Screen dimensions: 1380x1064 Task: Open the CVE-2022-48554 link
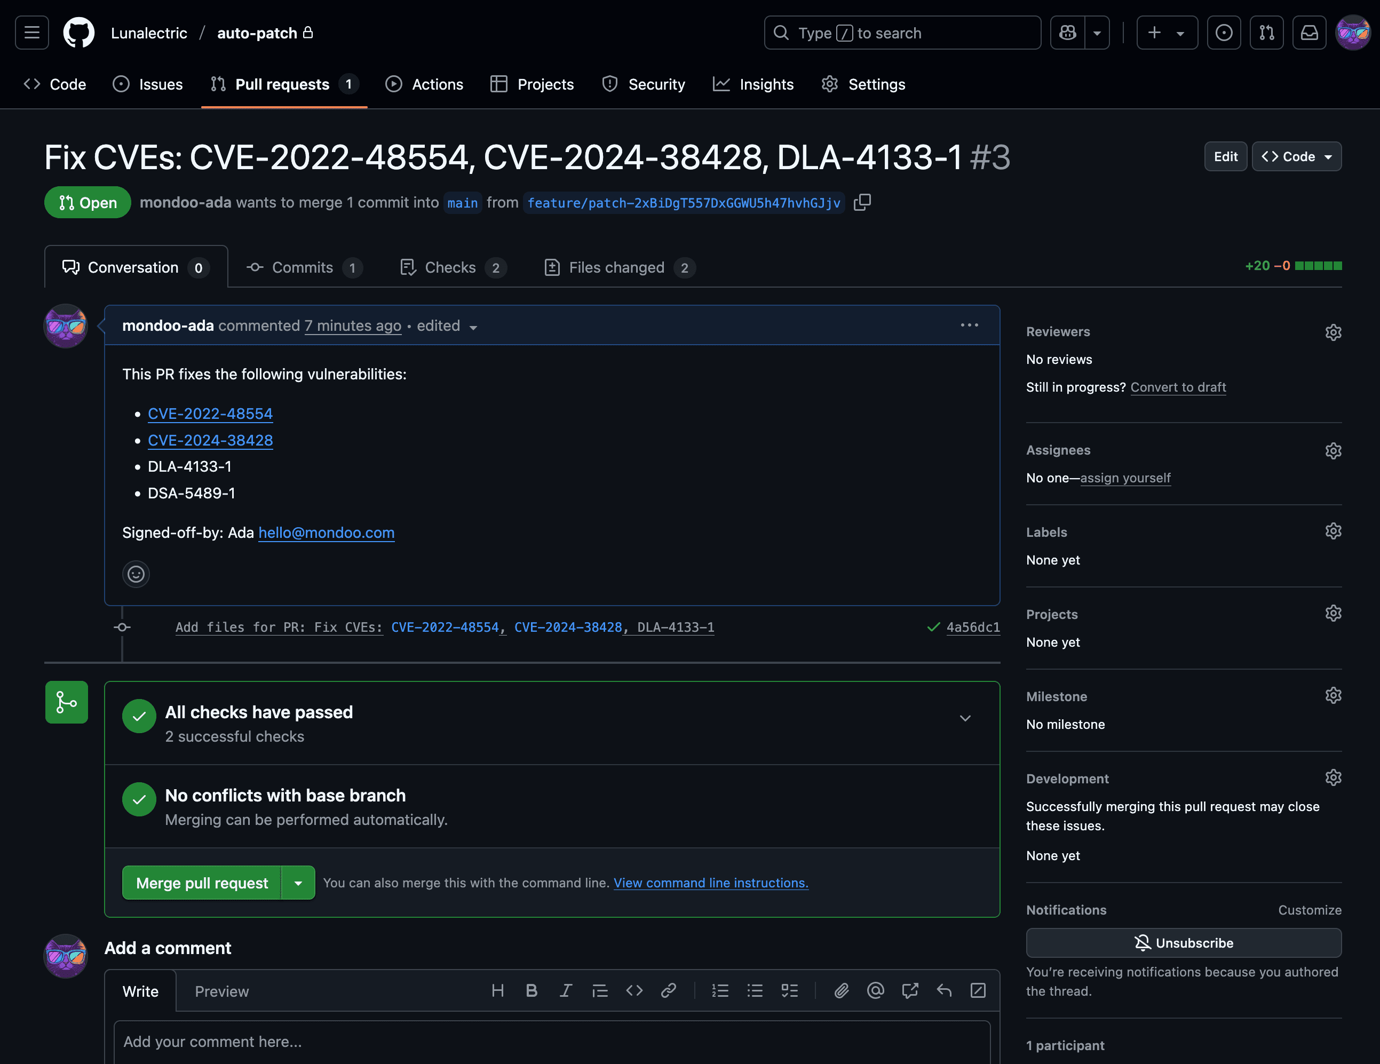point(210,414)
